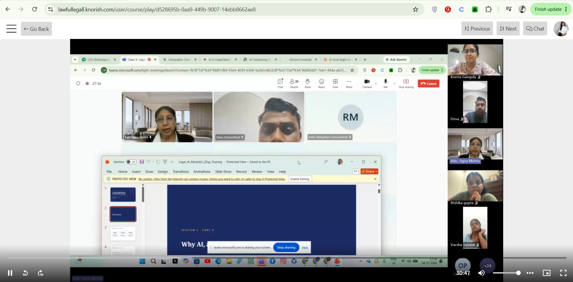Toggle Camera in the Teams toolbar
The image size is (573, 282).
tap(367, 83)
